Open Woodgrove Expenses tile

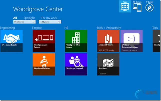coord(44,64)
